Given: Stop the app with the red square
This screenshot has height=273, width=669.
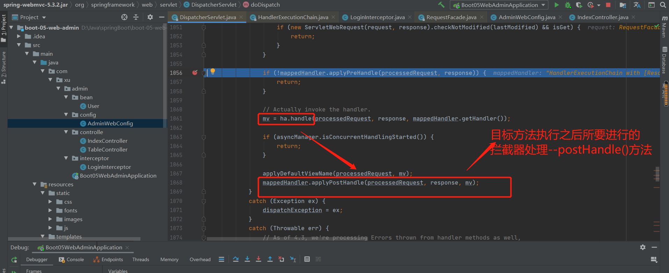Looking at the screenshot, I should pyautogui.click(x=608, y=5).
